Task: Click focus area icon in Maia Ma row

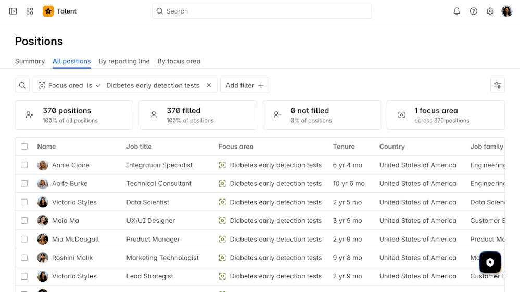Action: pyautogui.click(x=222, y=220)
